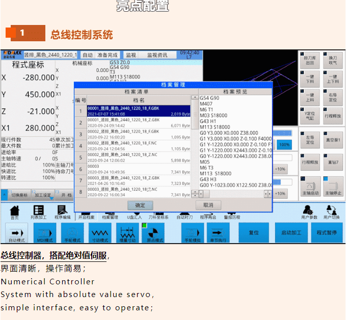Screen dimensions: 346x320
Task: Click the blue 100% rate button
Action: (x=284, y=145)
